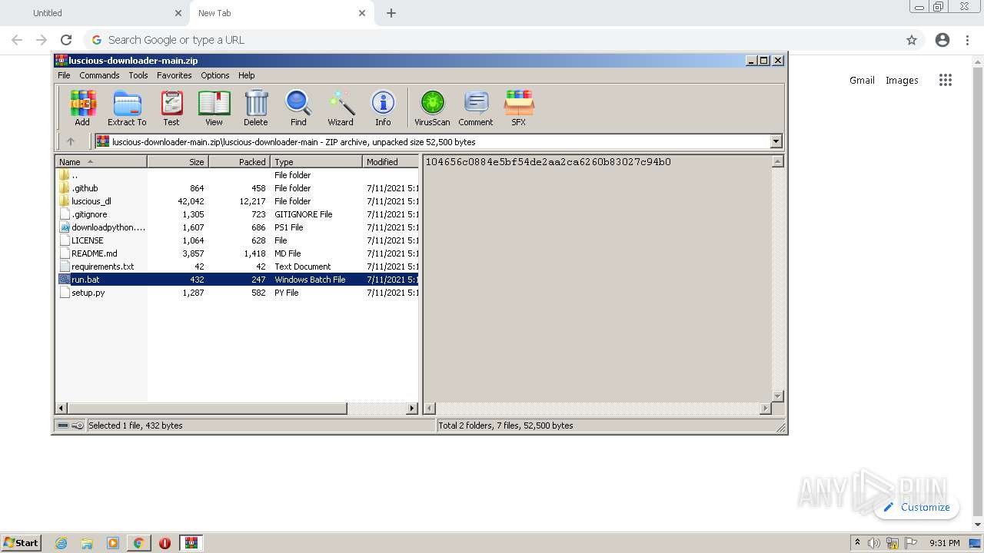
Task: Sort by the Size column header
Action: pyautogui.click(x=178, y=162)
